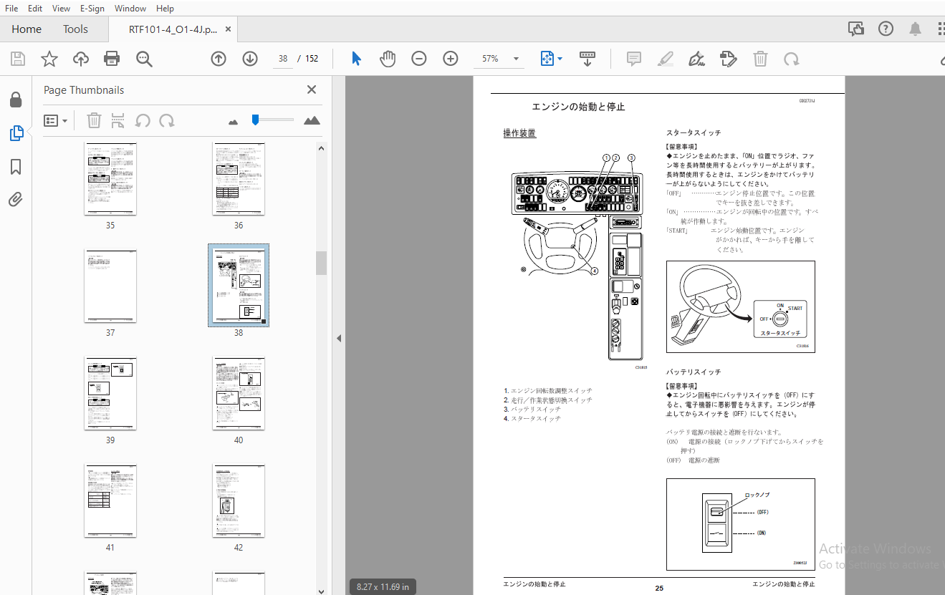Close the RTF101-4_O1-4J document tab
Image resolution: width=945 pixels, height=595 pixels.
click(x=229, y=29)
